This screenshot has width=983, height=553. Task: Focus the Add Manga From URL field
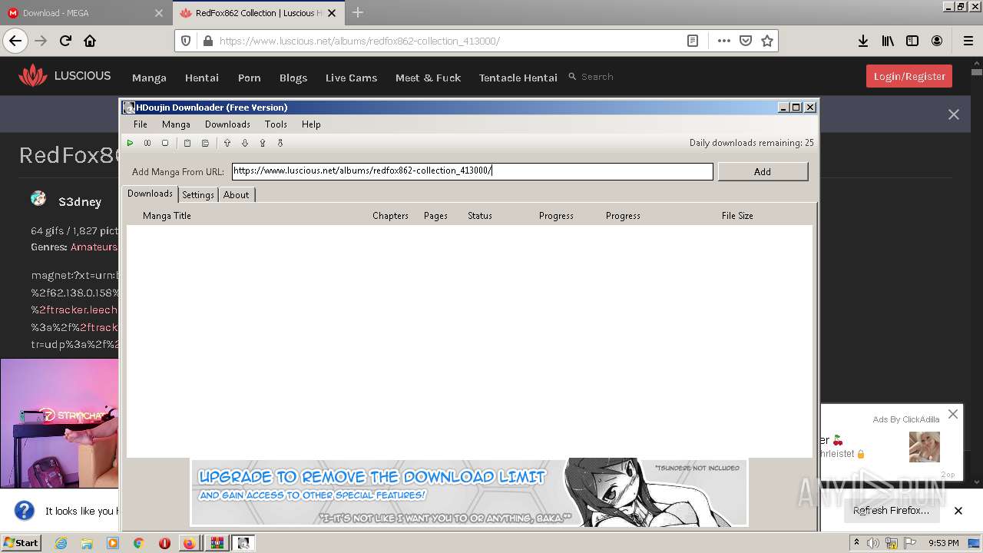pos(472,171)
